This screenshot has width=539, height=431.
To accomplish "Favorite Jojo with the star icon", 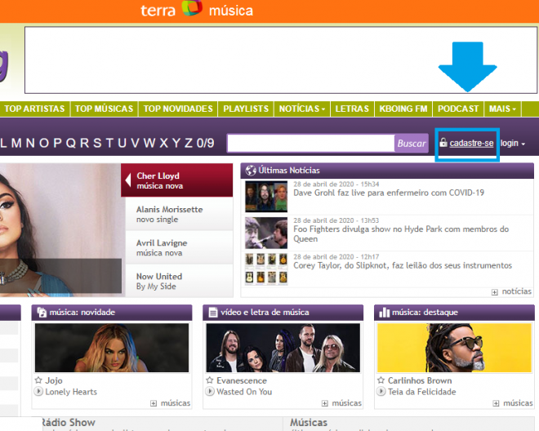I will pyautogui.click(x=38, y=380).
